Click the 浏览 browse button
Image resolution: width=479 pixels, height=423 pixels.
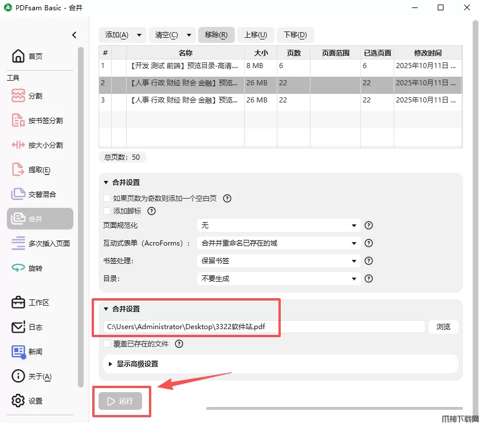click(x=443, y=327)
